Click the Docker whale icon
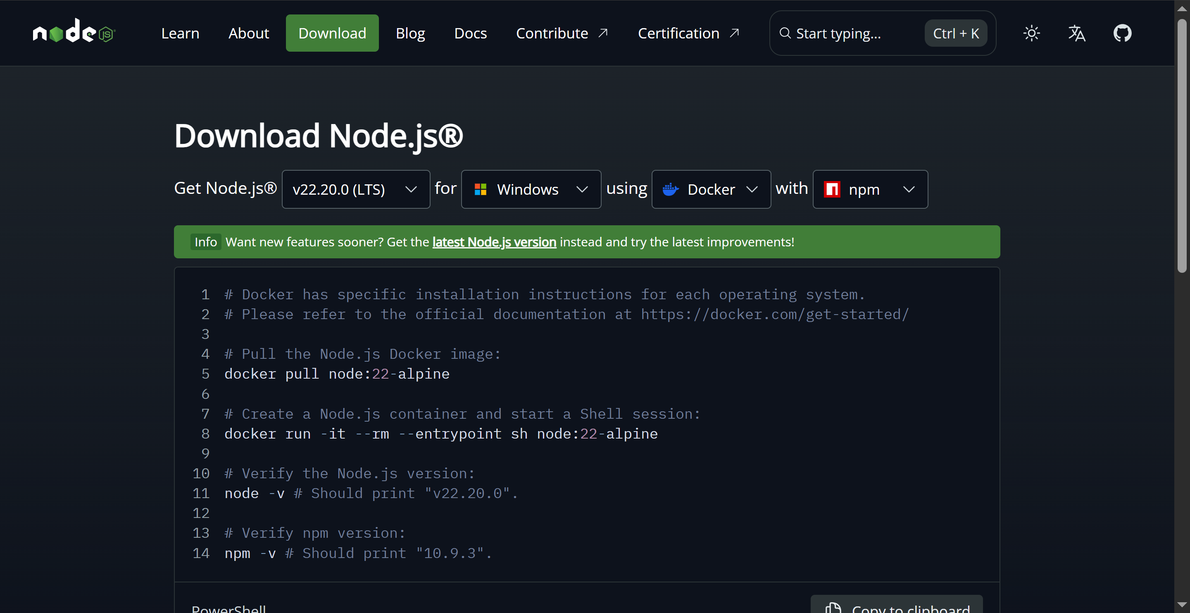Viewport: 1190px width, 613px height. [x=670, y=190]
